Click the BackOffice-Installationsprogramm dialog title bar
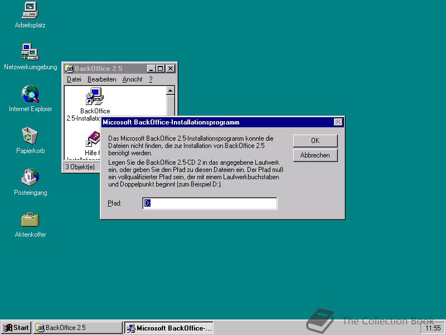446x335 pixels. point(222,122)
